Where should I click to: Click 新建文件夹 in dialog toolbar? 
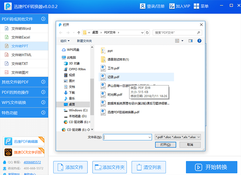click(x=84, y=41)
